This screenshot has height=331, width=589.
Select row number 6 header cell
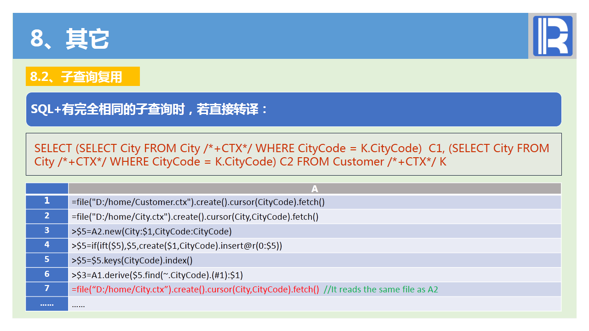[47, 274]
